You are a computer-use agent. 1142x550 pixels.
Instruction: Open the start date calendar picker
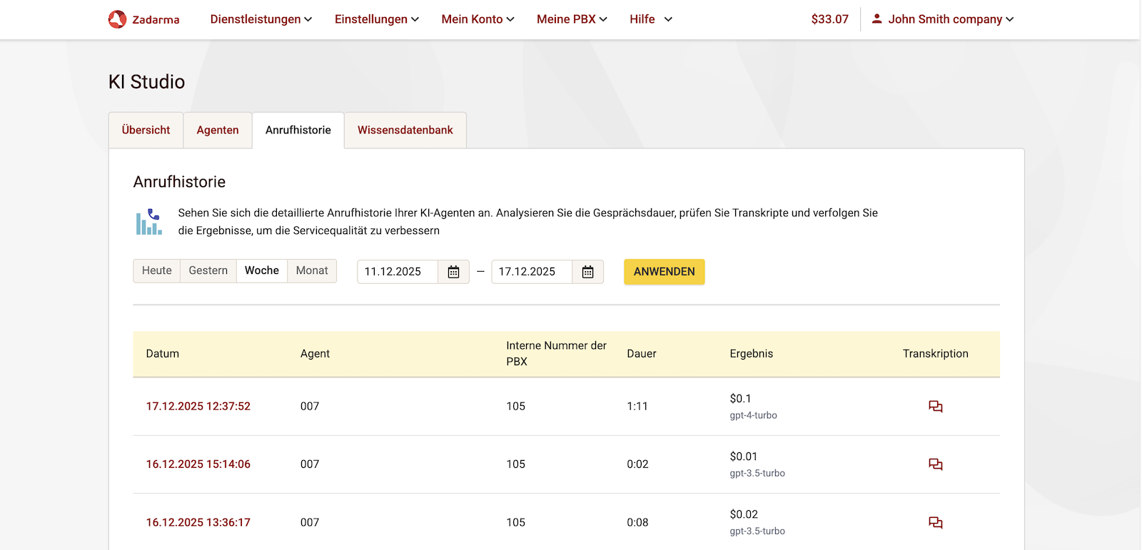point(453,272)
